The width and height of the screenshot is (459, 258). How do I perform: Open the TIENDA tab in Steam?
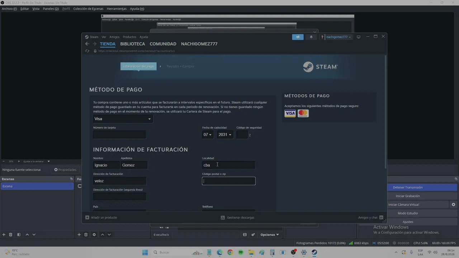[x=108, y=44]
